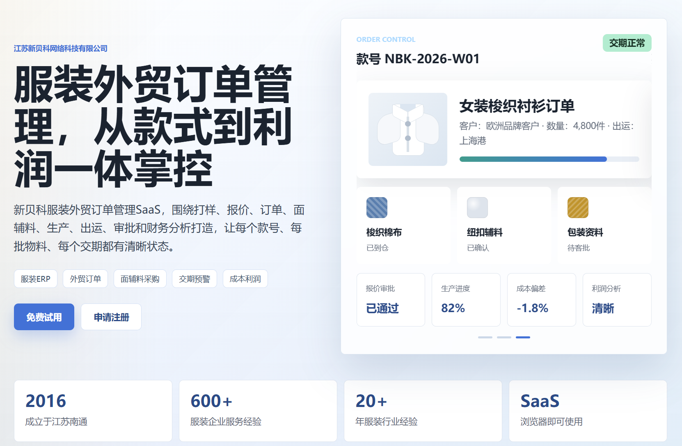Click the 待客批 status text
This screenshot has width=682, height=446.
(579, 248)
